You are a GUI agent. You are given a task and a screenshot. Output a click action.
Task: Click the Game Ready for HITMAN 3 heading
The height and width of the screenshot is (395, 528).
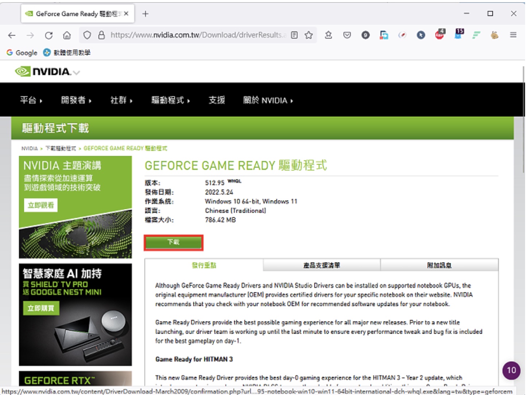[x=194, y=359]
